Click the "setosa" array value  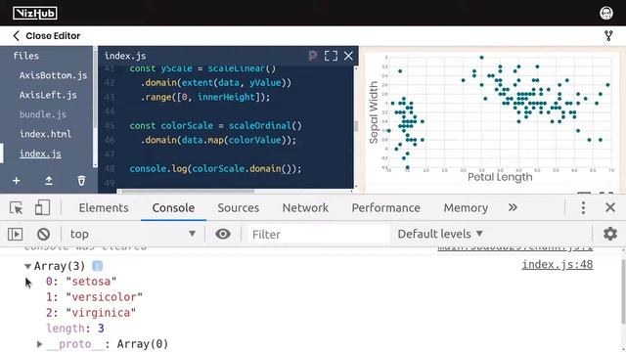coord(91,282)
